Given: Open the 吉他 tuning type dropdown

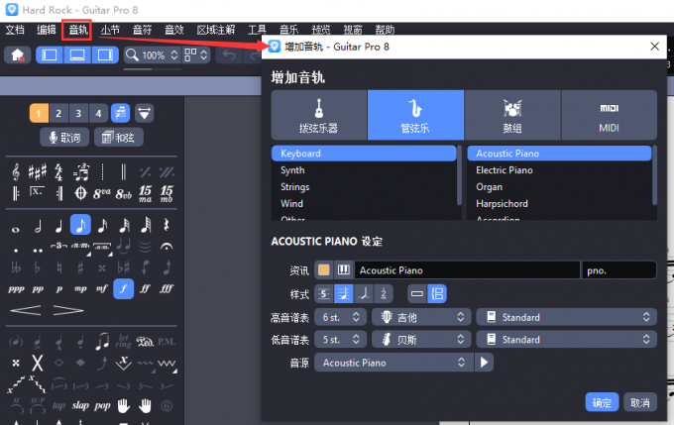Looking at the screenshot, I should coord(421,317).
